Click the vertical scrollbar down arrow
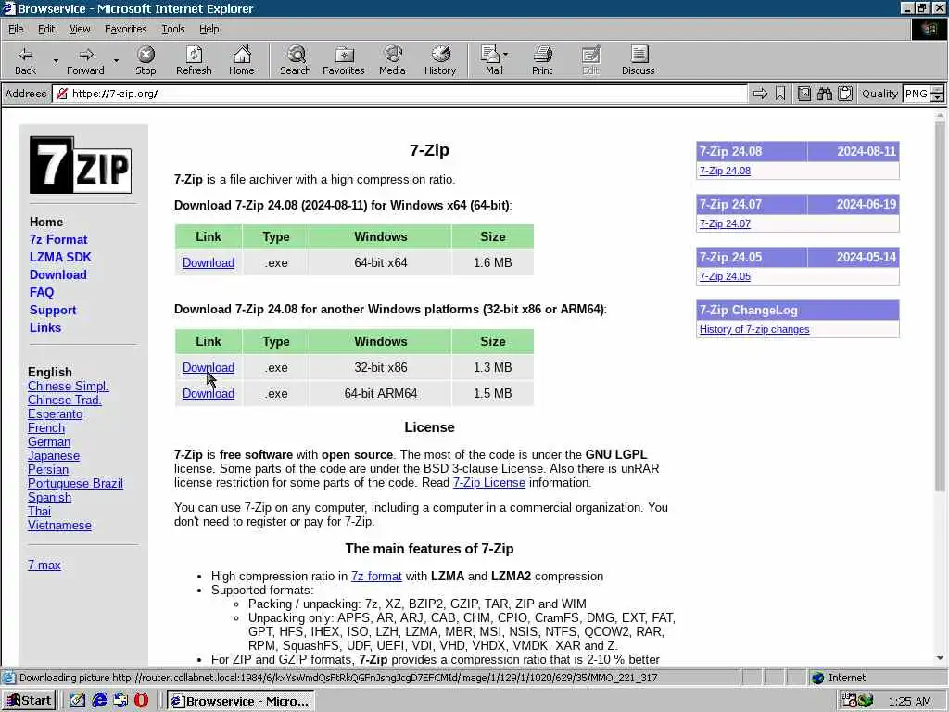Viewport: 949px width, 712px height. [940, 658]
